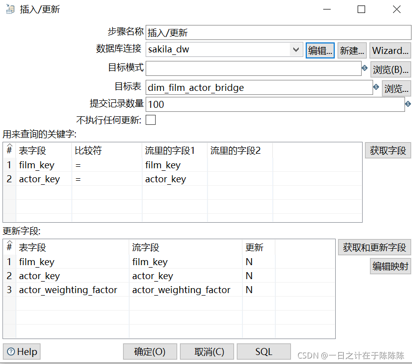
Task: Click the 编辑... connection button
Action: coord(320,50)
